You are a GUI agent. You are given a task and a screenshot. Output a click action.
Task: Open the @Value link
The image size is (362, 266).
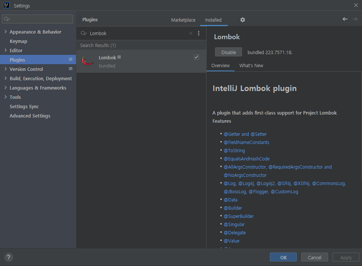pos(232,241)
